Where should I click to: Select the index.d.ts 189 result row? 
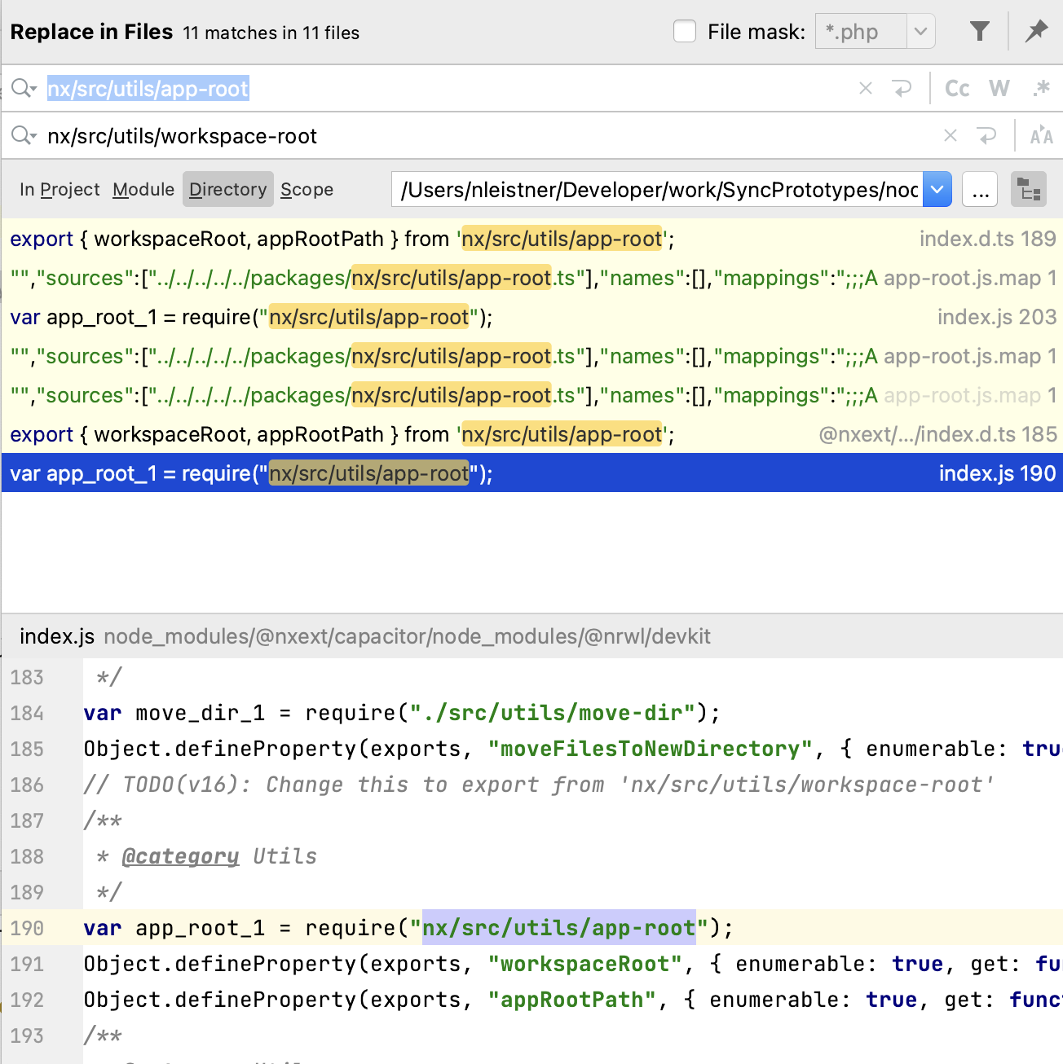tap(530, 239)
